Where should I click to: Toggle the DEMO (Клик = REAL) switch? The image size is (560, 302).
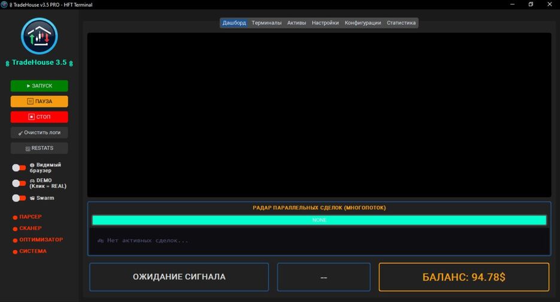[x=19, y=183]
